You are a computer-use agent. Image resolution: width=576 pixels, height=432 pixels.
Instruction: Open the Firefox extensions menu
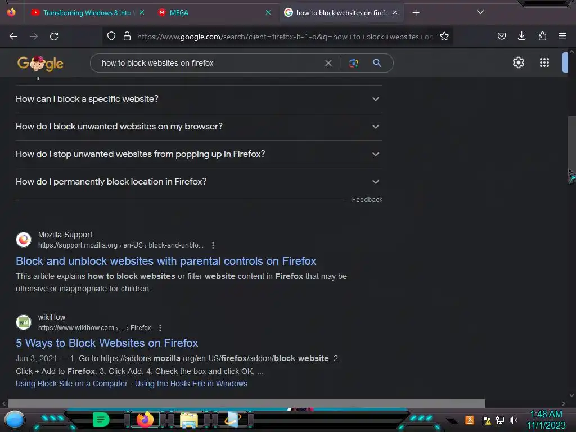pyautogui.click(x=542, y=36)
